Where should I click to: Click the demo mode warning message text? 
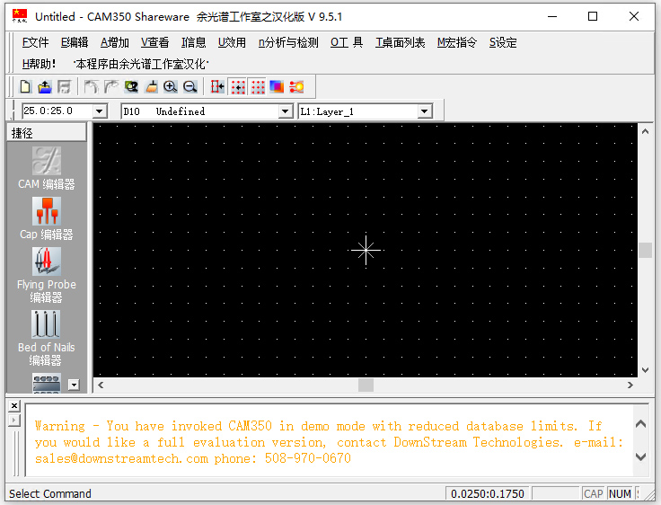point(329,442)
